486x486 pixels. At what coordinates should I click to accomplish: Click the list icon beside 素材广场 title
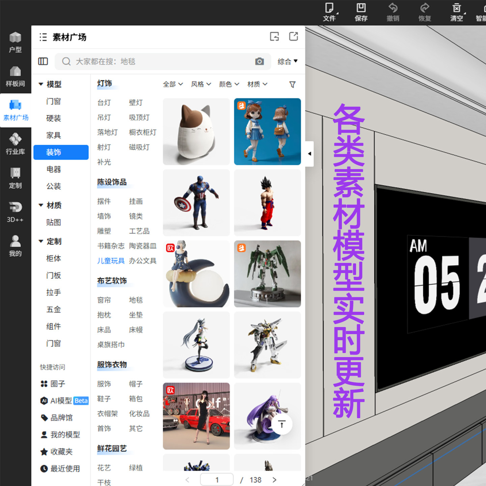(x=43, y=37)
